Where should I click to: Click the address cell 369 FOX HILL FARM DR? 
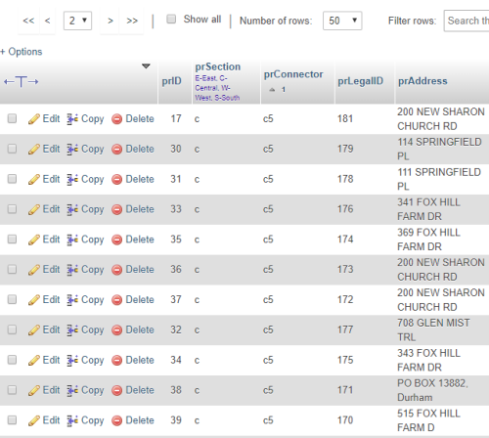click(442, 240)
